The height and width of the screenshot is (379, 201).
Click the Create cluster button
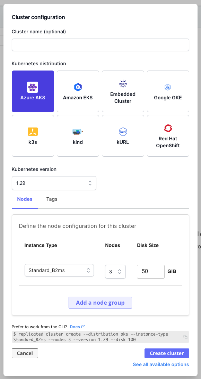[167, 353]
